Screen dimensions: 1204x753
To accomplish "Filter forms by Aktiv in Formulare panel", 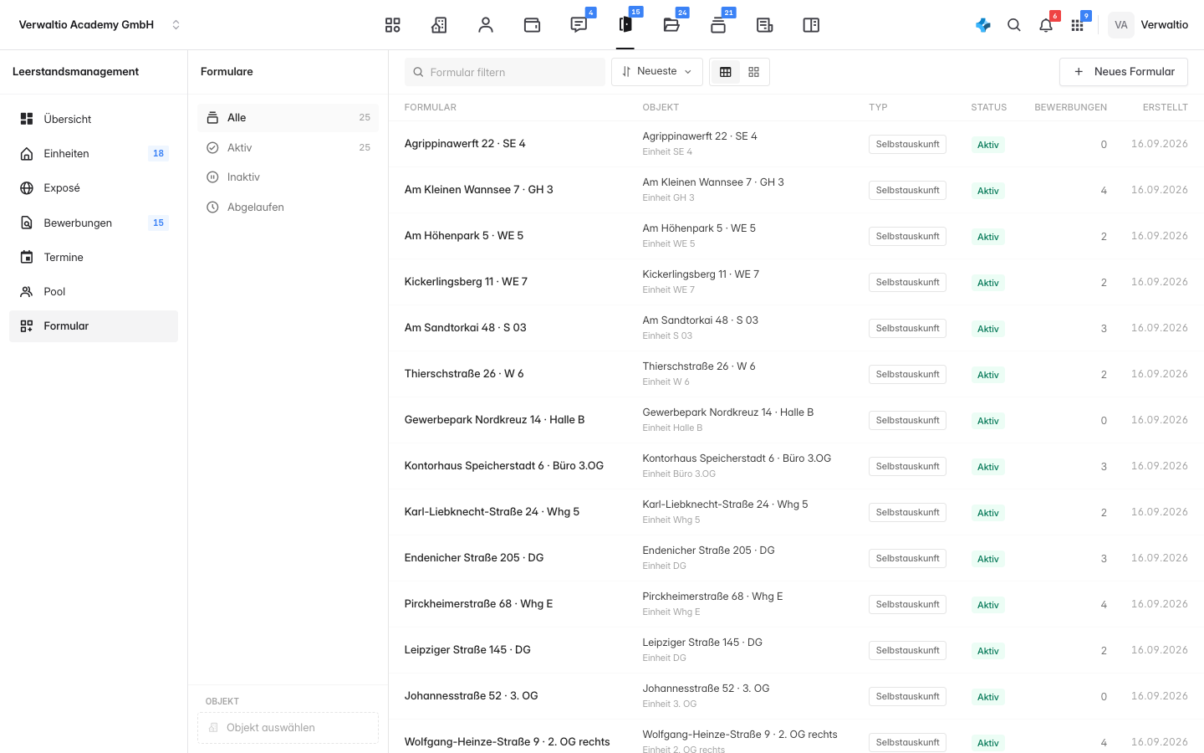I will tap(288, 147).
